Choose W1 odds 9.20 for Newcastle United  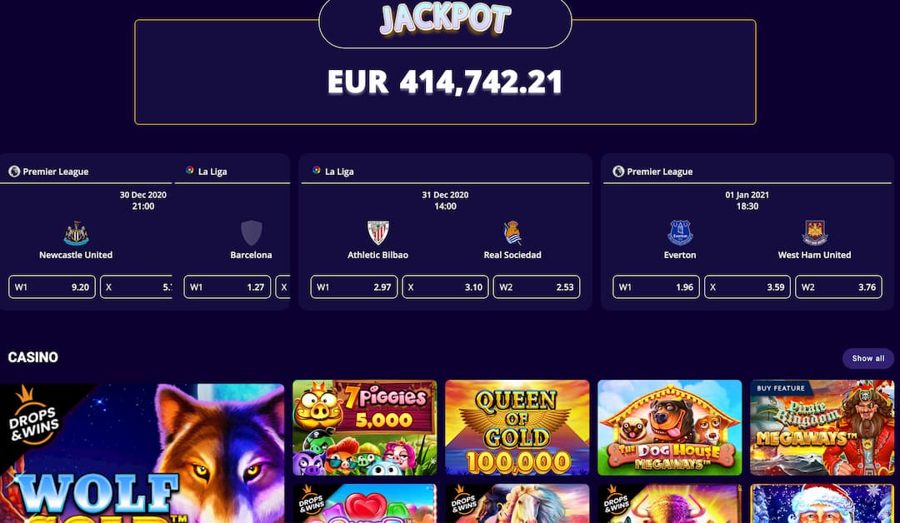coord(52,286)
